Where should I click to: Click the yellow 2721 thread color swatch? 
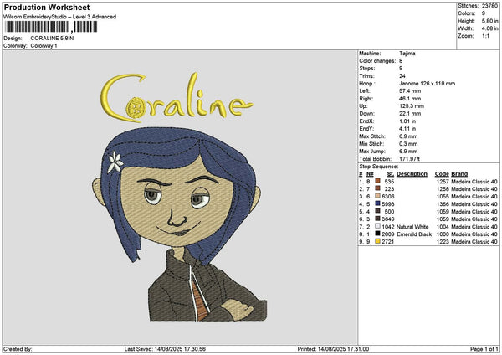click(378, 242)
